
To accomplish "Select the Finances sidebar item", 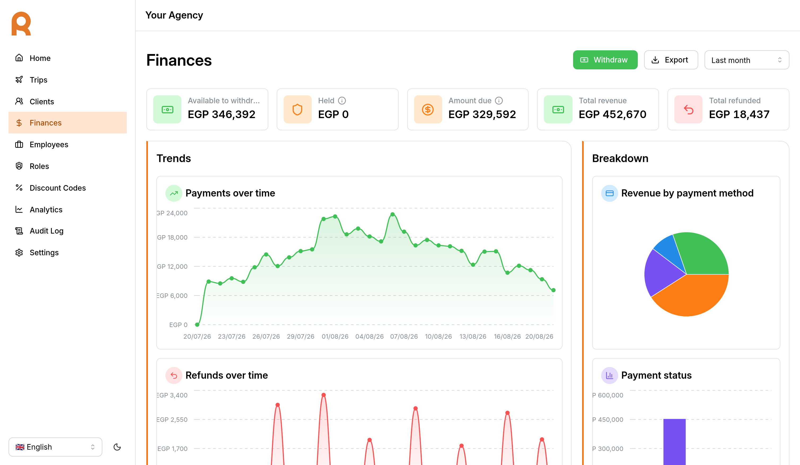I will click(67, 123).
